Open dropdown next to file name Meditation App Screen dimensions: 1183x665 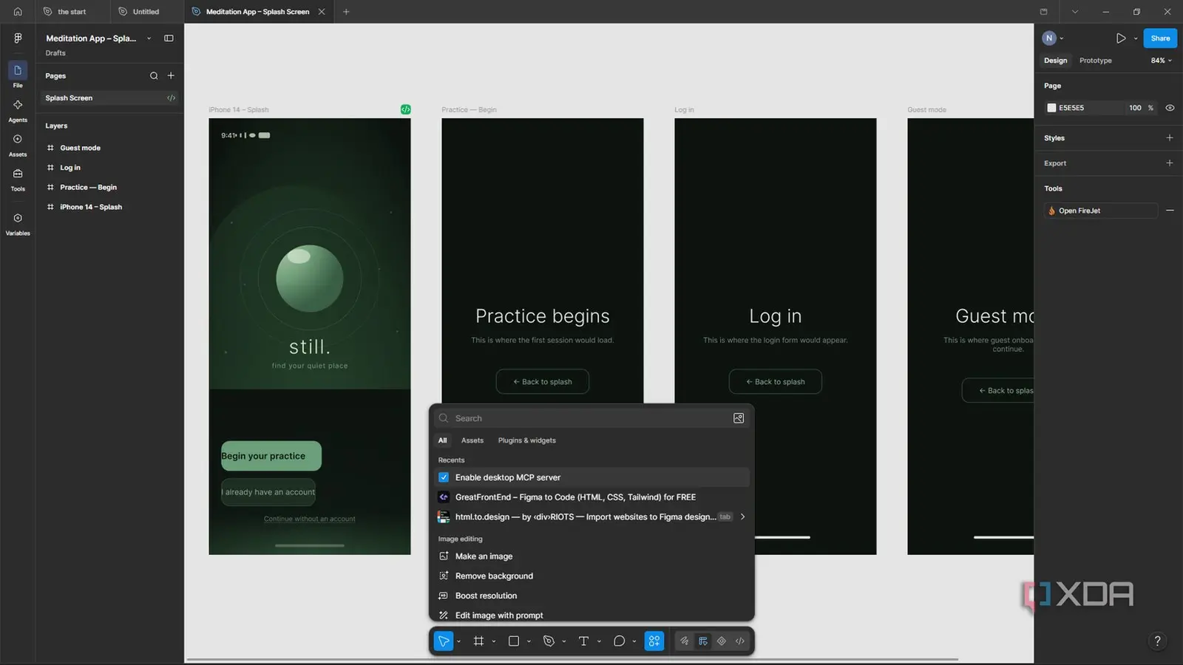[x=149, y=38]
